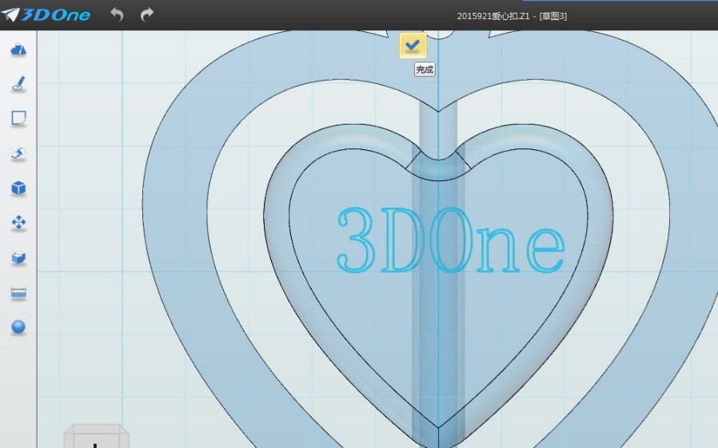Click the document title 2015921爱心扣.Z1
The image size is (718, 448).
[x=496, y=16]
